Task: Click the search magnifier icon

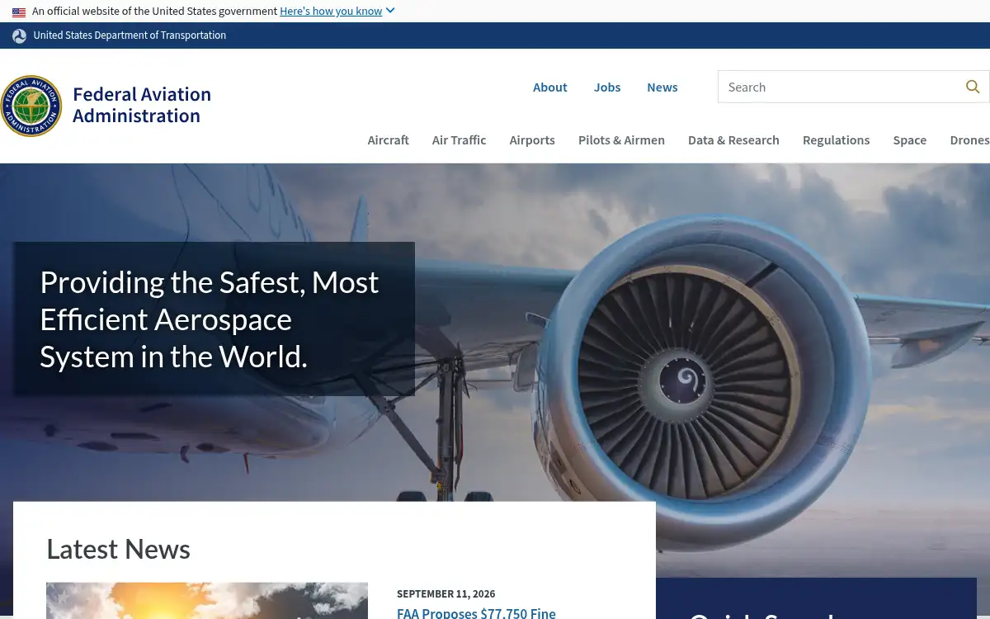Action: [973, 87]
